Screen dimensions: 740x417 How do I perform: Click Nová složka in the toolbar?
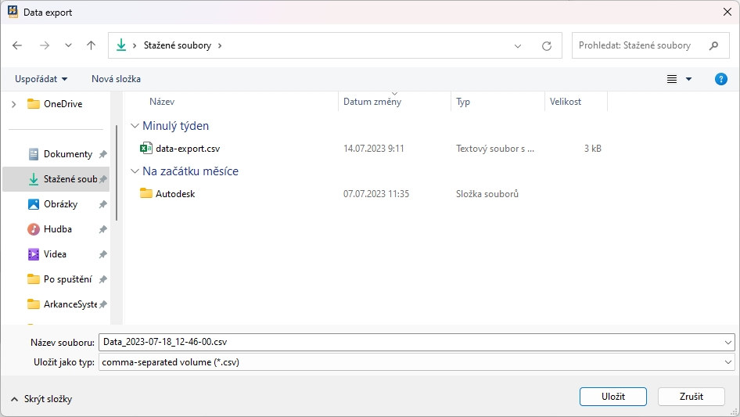(x=116, y=79)
